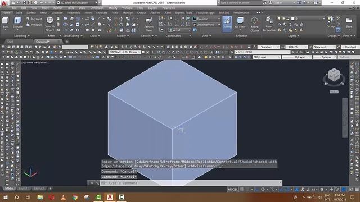Toggle grid display in status bar
The width and height of the screenshot is (360, 202).
pyautogui.click(x=242, y=189)
